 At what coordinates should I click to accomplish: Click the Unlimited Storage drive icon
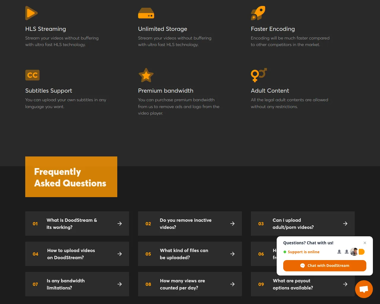click(x=146, y=13)
